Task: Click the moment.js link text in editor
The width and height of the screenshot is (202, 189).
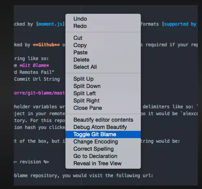Action: [x=50, y=24]
